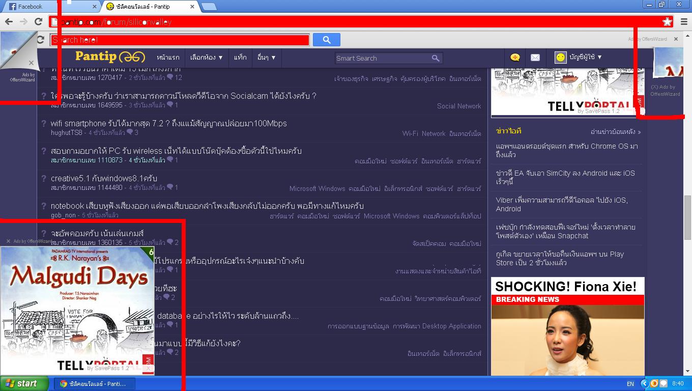Open the Chrome OS Android apps news item

(567, 150)
